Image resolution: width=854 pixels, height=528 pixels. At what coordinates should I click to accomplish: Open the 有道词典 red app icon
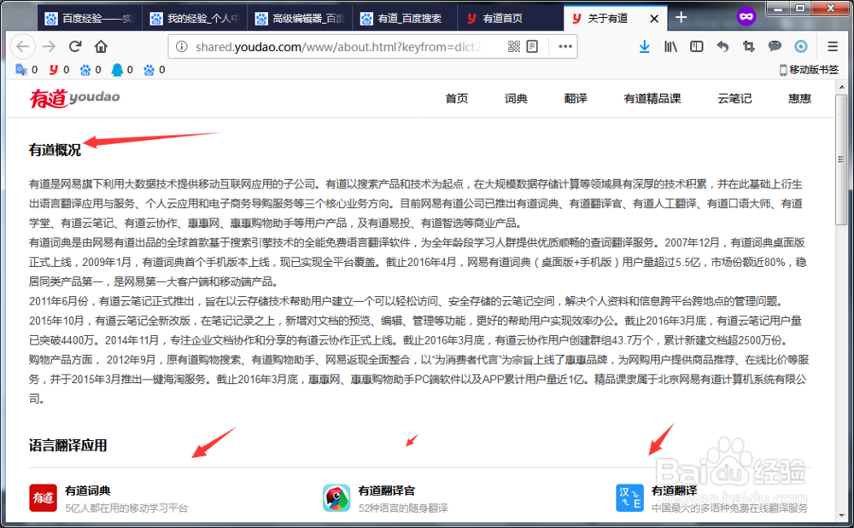43,498
